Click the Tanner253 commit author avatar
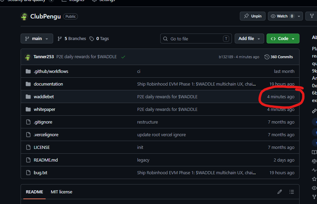The height and width of the screenshot is (204, 317). [28, 57]
